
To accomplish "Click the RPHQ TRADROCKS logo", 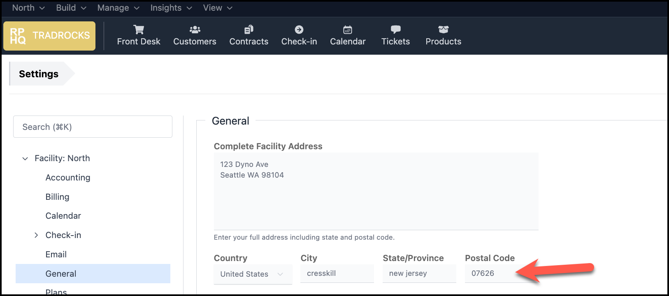I will point(49,36).
